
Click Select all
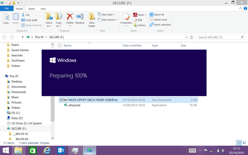click(x=157, y=15)
